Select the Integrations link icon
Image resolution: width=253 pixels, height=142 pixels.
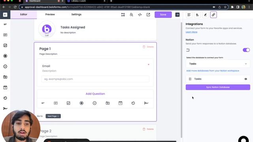[213, 15]
